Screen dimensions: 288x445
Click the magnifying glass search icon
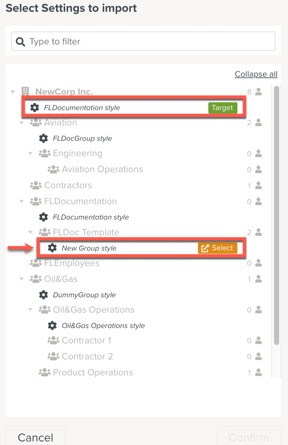pos(21,41)
